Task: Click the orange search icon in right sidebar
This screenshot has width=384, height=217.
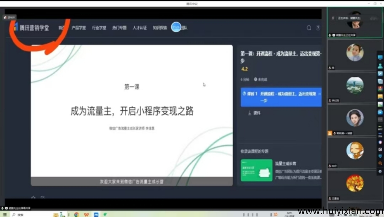Action: click(x=380, y=163)
